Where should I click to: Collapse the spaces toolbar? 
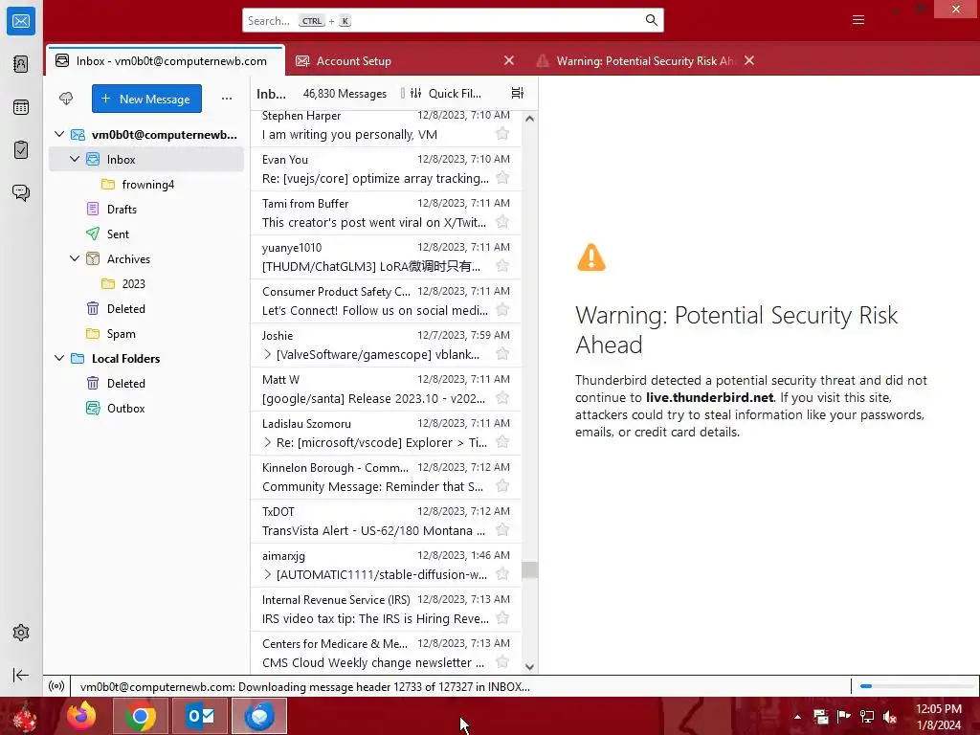pyautogui.click(x=21, y=675)
